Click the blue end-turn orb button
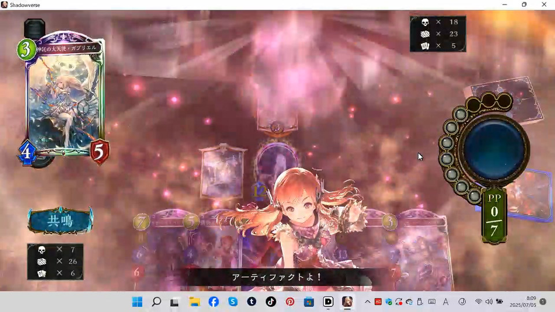Viewport: 555px width, 312px height. (494, 149)
